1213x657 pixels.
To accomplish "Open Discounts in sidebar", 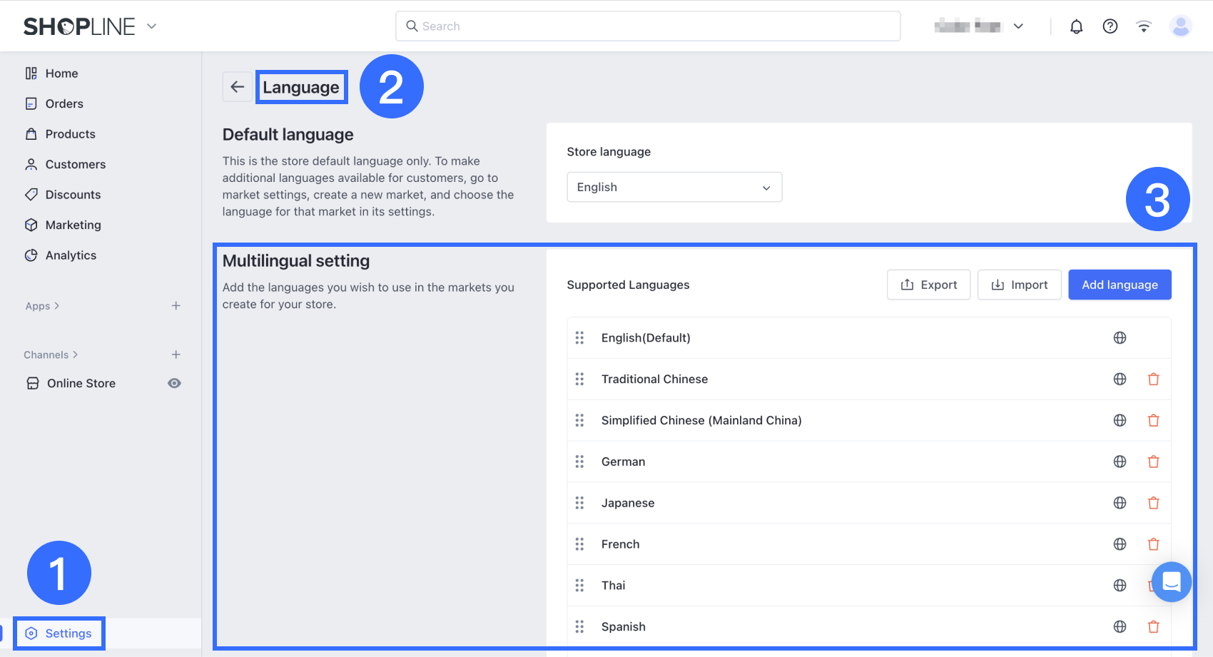I will tap(63, 195).
